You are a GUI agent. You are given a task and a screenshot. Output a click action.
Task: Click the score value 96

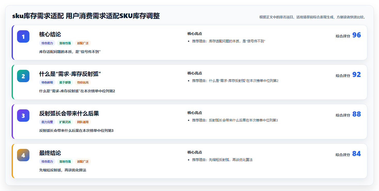point(357,35)
